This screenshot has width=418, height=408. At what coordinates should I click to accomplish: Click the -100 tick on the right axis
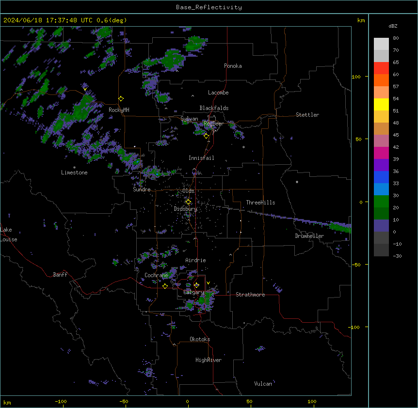[x=354, y=327]
